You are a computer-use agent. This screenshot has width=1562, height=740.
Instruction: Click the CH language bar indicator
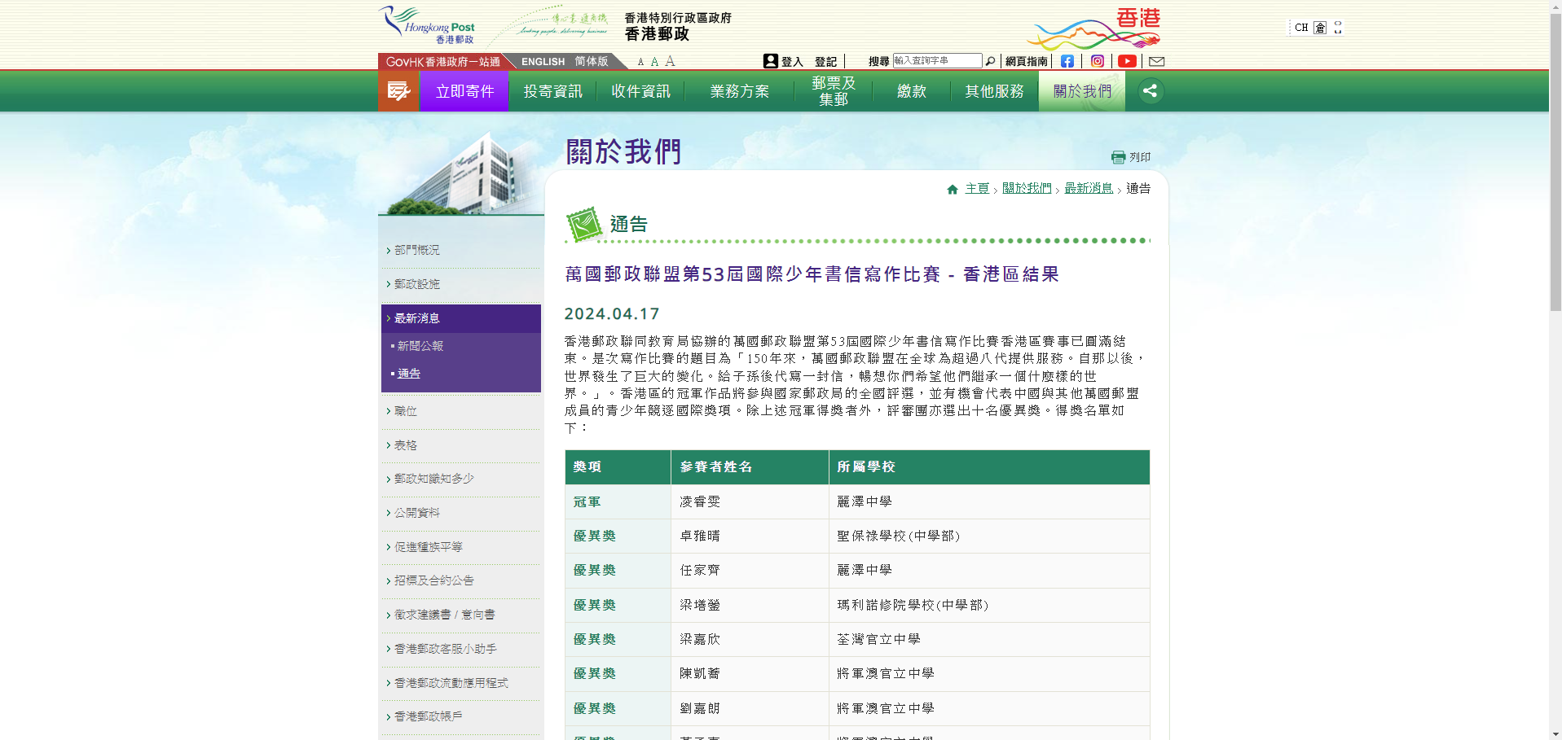tap(1301, 28)
